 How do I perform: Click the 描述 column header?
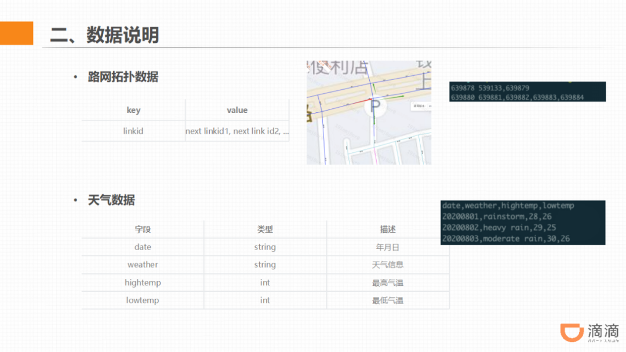pos(388,229)
